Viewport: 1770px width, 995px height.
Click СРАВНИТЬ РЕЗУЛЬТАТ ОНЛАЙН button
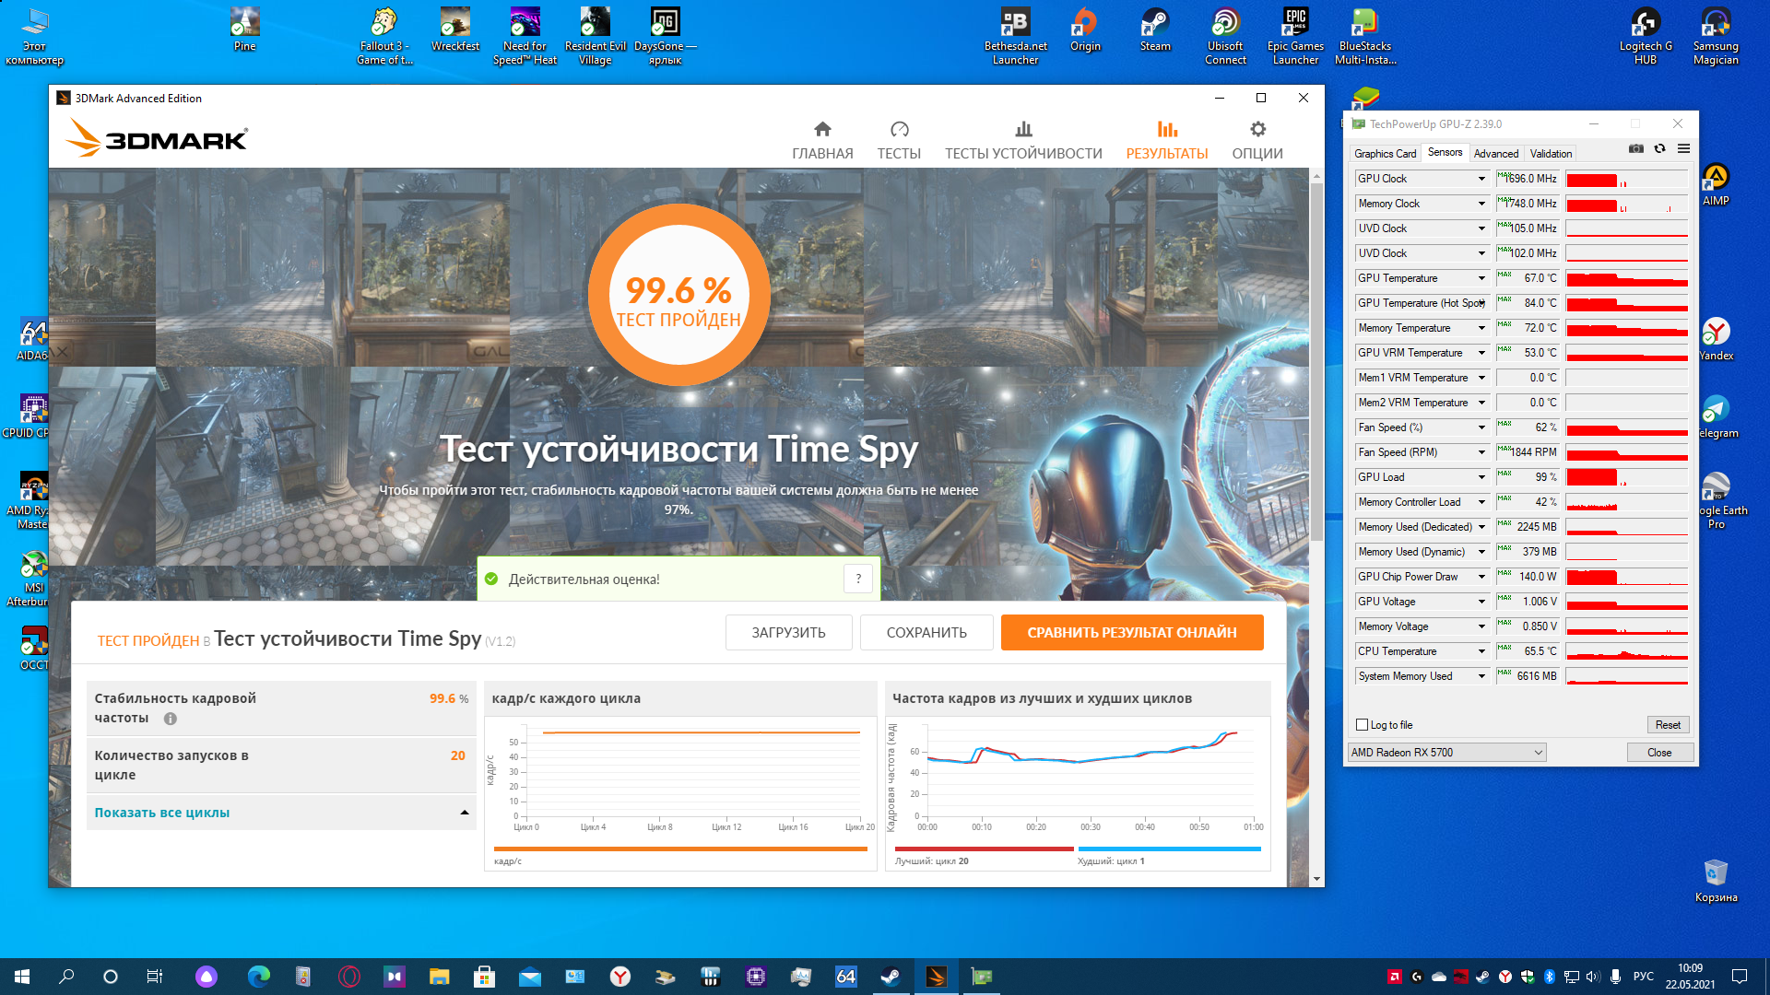point(1132,633)
